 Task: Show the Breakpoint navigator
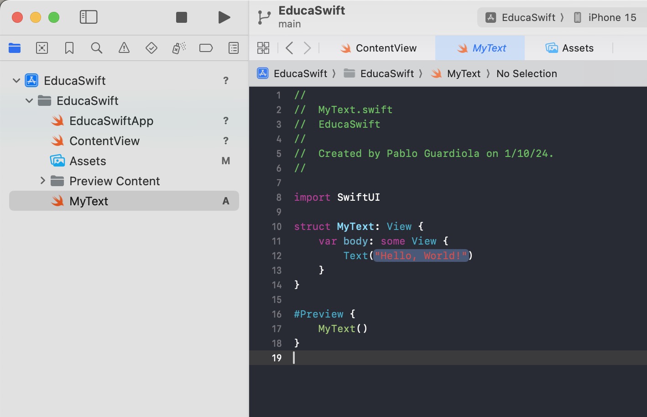tap(206, 48)
